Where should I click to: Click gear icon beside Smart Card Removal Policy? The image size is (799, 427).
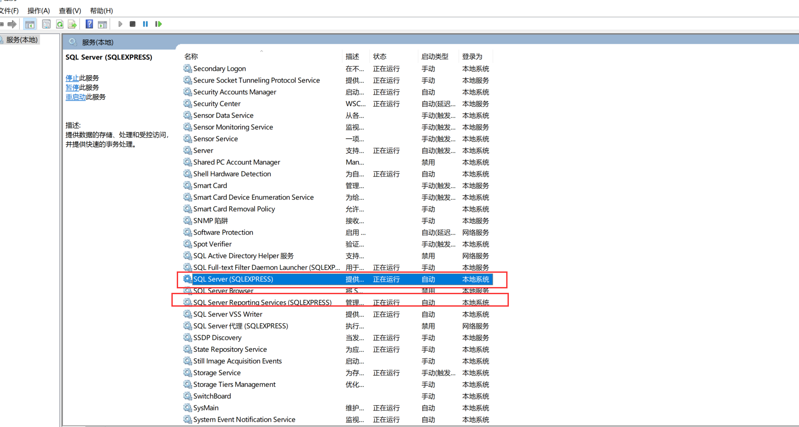click(x=187, y=209)
